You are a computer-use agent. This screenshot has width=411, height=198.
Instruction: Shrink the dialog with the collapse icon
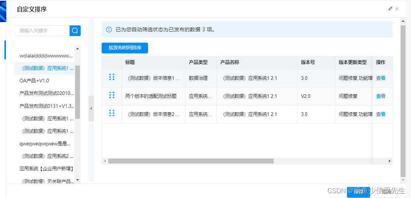[390, 8]
